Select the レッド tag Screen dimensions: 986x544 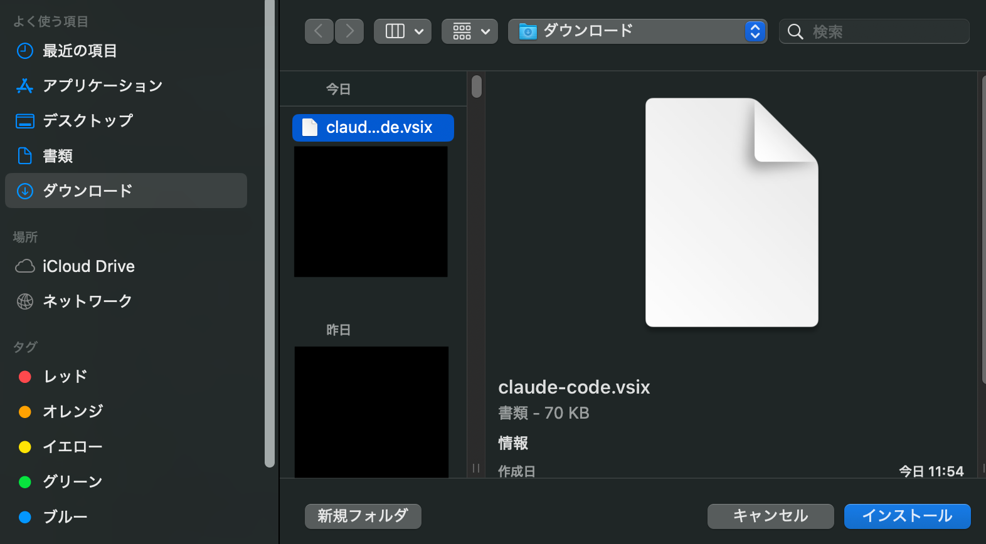pyautogui.click(x=125, y=377)
